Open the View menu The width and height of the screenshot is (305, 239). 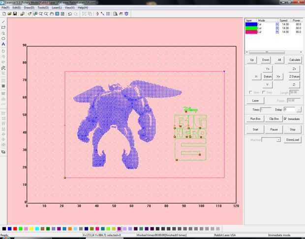click(x=70, y=7)
